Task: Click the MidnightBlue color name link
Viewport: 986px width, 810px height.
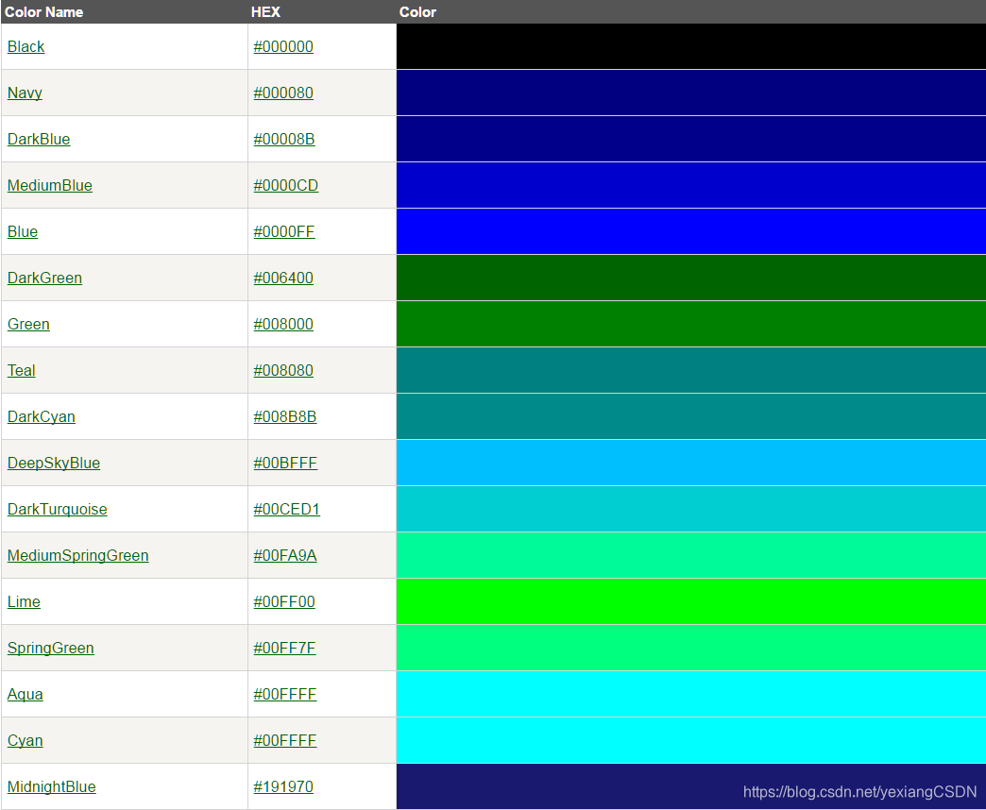Action: (52, 786)
